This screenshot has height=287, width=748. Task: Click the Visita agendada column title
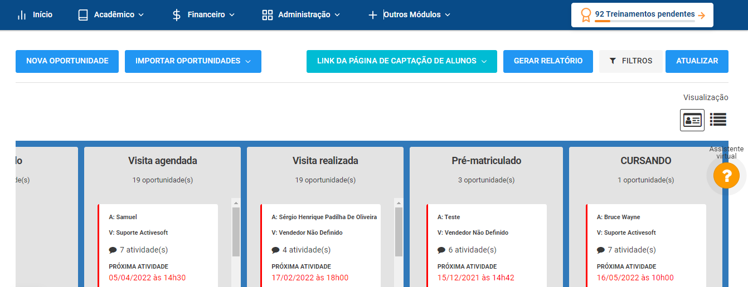pos(163,161)
